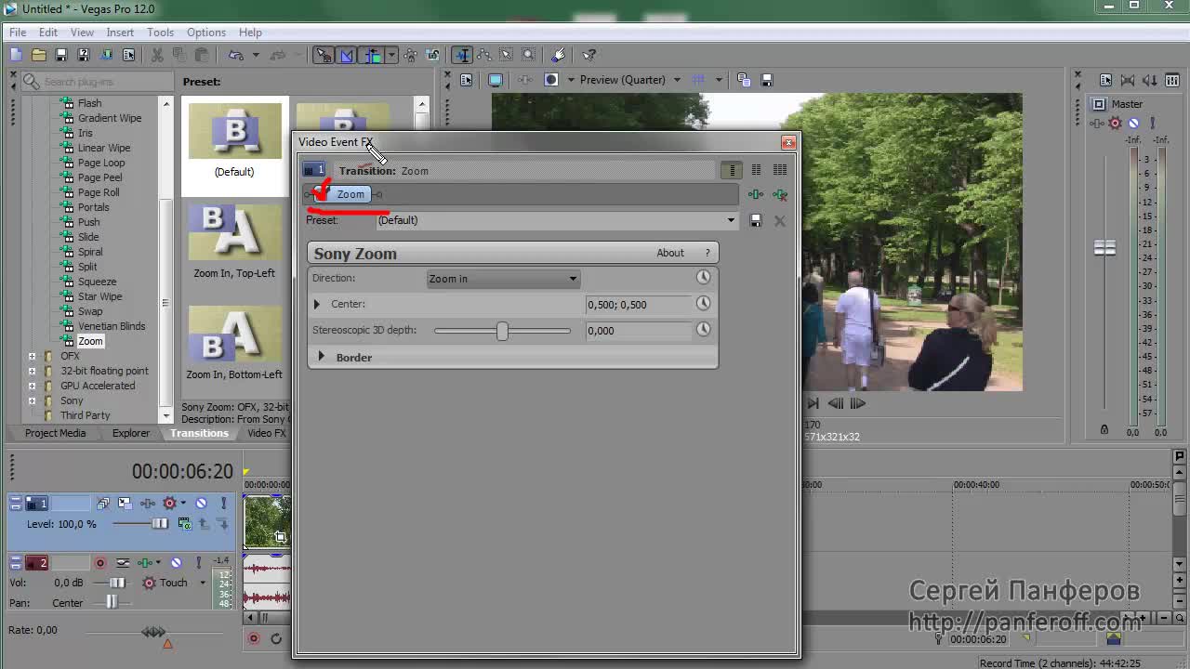Open the Direction Zoom in dropdown
This screenshot has height=669, width=1190.
pyautogui.click(x=503, y=279)
